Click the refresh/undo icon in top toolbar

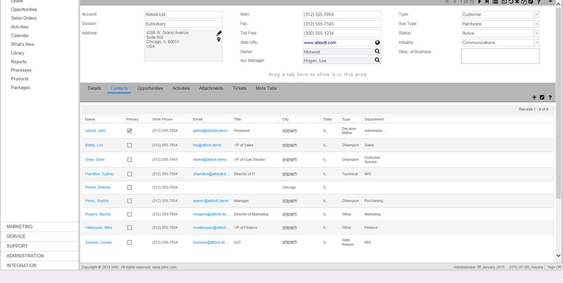tap(511, 2)
